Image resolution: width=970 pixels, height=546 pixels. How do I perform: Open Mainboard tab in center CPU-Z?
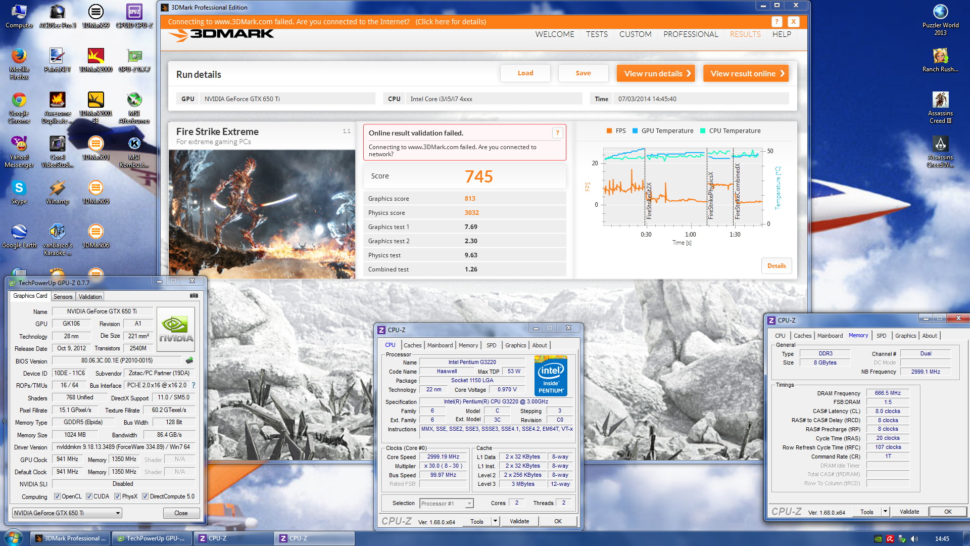[x=440, y=345]
